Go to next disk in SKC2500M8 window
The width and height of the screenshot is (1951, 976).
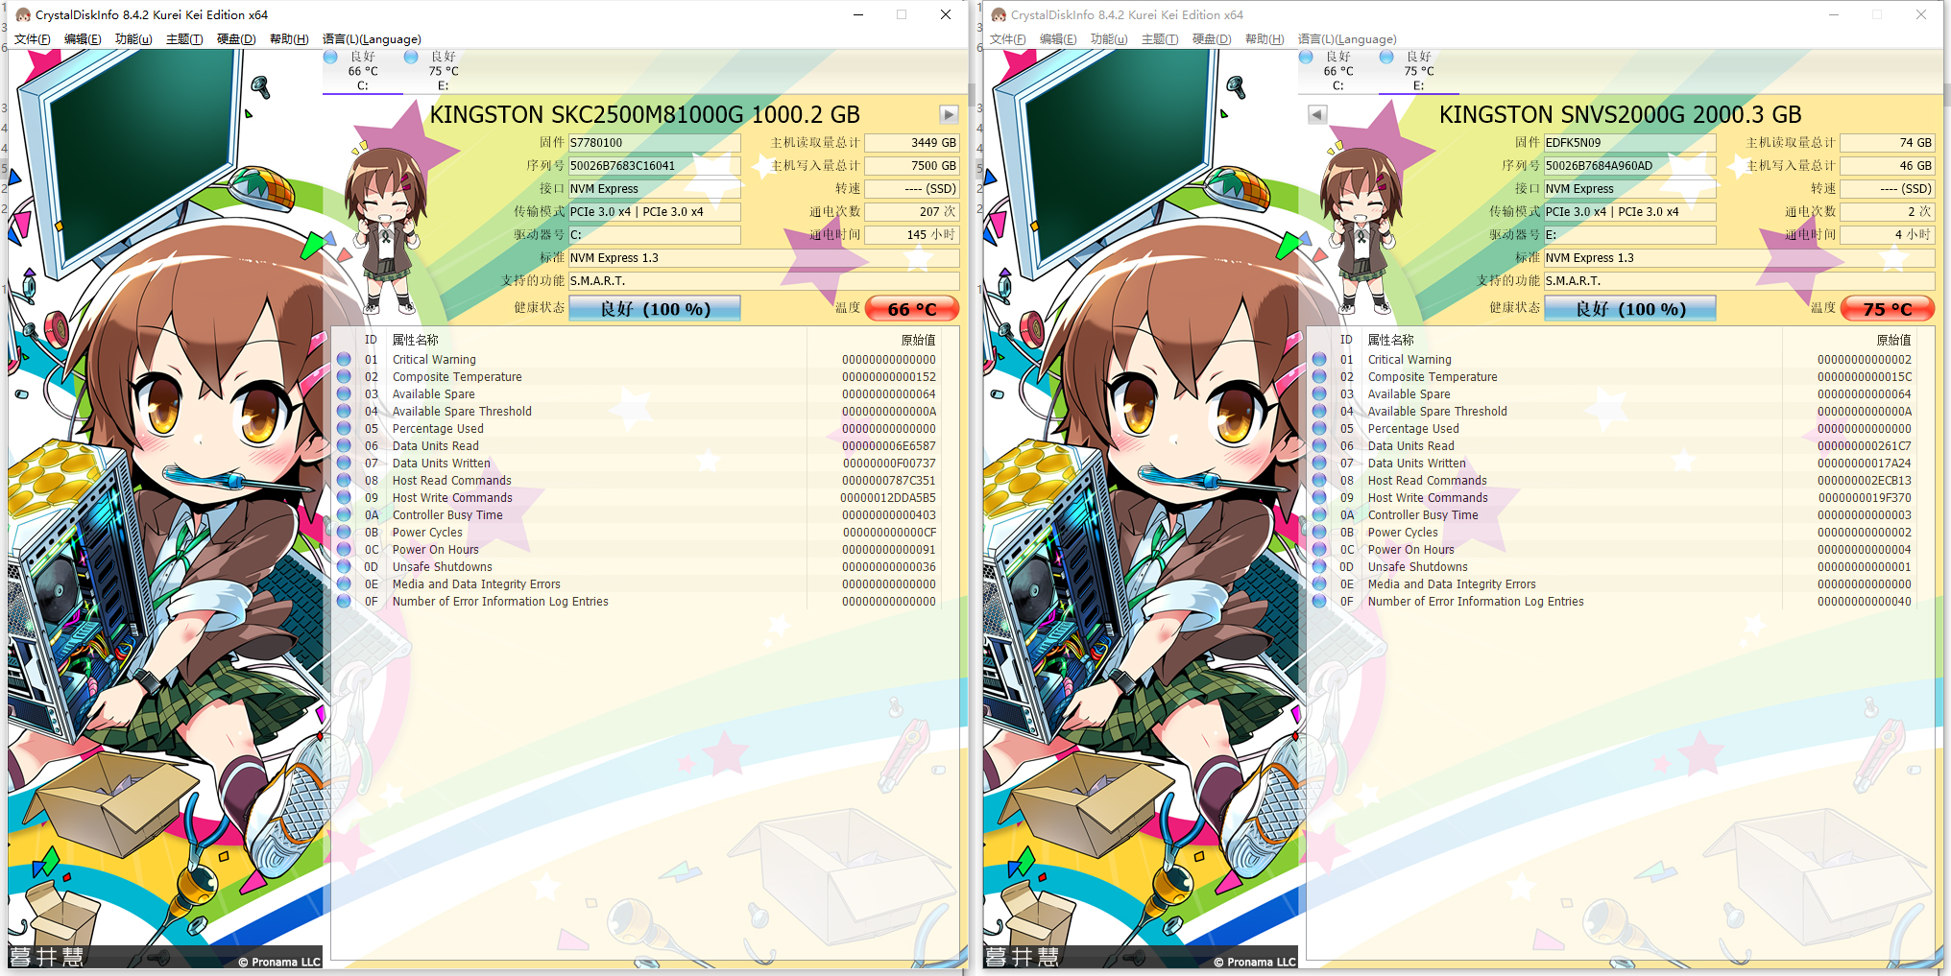pyautogui.click(x=949, y=114)
